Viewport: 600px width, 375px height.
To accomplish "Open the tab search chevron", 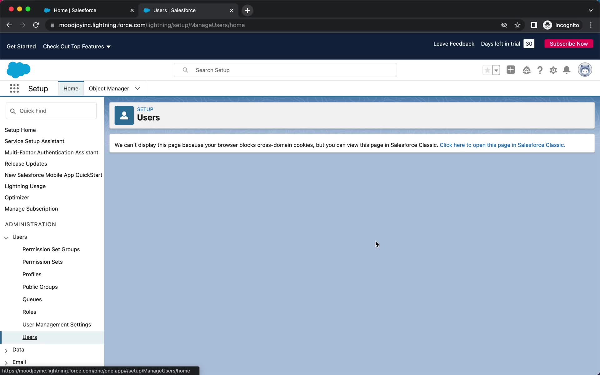I will [x=591, y=10].
